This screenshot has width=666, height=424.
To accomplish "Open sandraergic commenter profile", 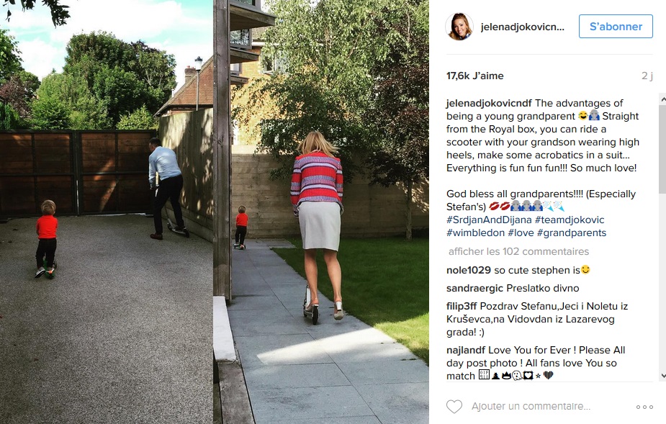I will 474,289.
